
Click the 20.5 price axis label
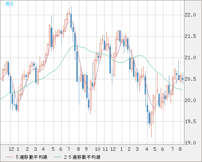point(190,79)
